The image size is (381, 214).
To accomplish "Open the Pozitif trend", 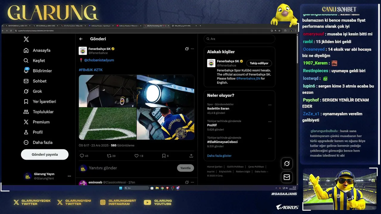I will [212, 125].
